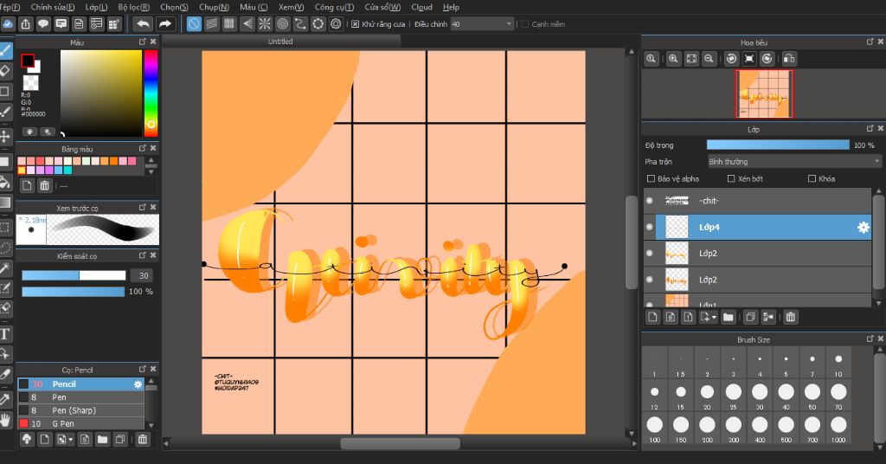Enable Xén bớt clipping checkbox
886x464 pixels.
731,178
